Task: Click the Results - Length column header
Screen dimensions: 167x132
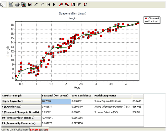Action: tap(21, 96)
